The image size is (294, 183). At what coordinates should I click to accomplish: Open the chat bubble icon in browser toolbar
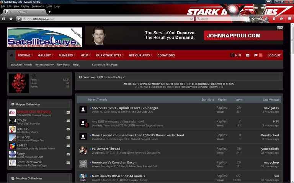(x=281, y=19)
